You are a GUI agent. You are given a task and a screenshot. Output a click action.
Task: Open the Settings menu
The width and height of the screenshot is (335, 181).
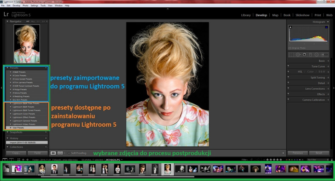(34, 5)
